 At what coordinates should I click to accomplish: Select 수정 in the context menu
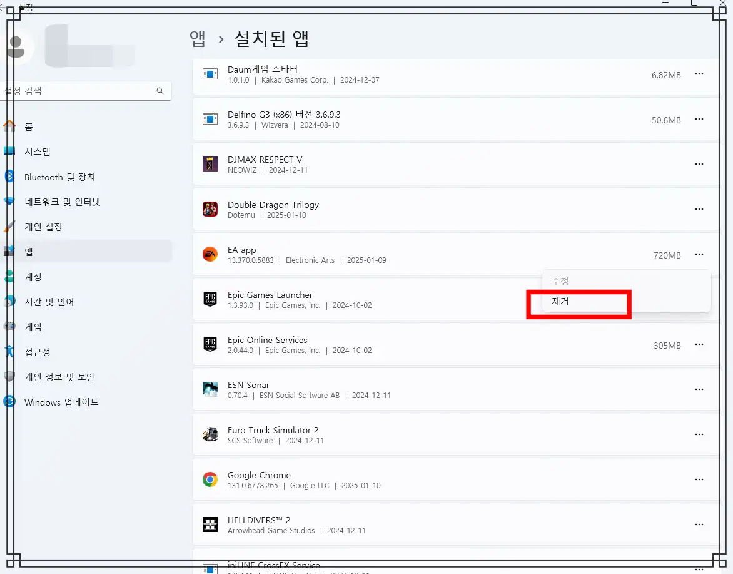560,281
